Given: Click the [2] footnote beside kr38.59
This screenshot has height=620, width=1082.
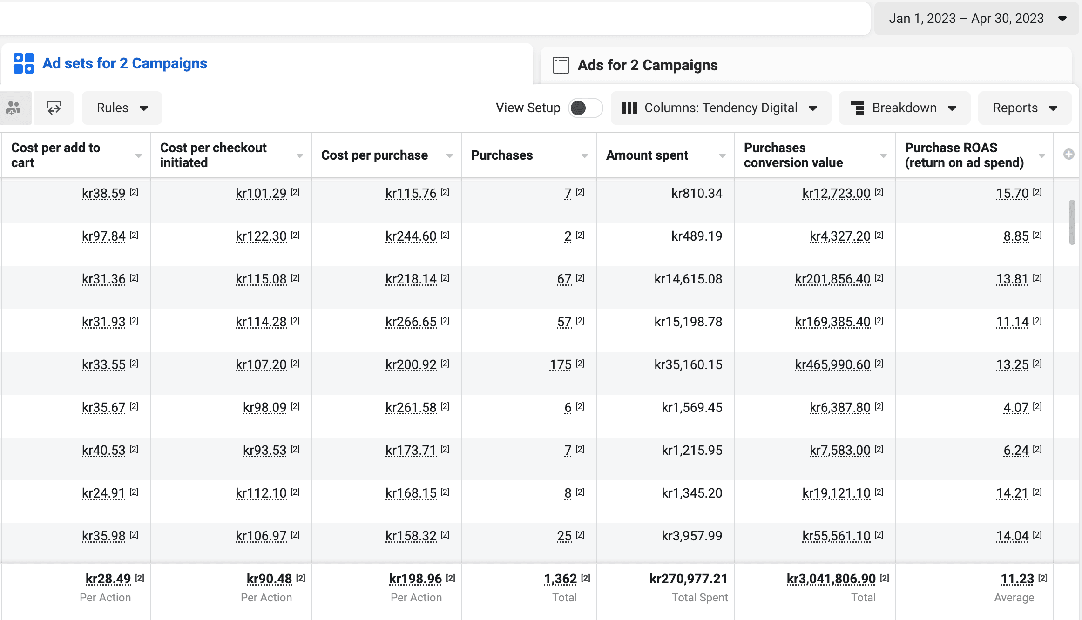Looking at the screenshot, I should (x=134, y=192).
